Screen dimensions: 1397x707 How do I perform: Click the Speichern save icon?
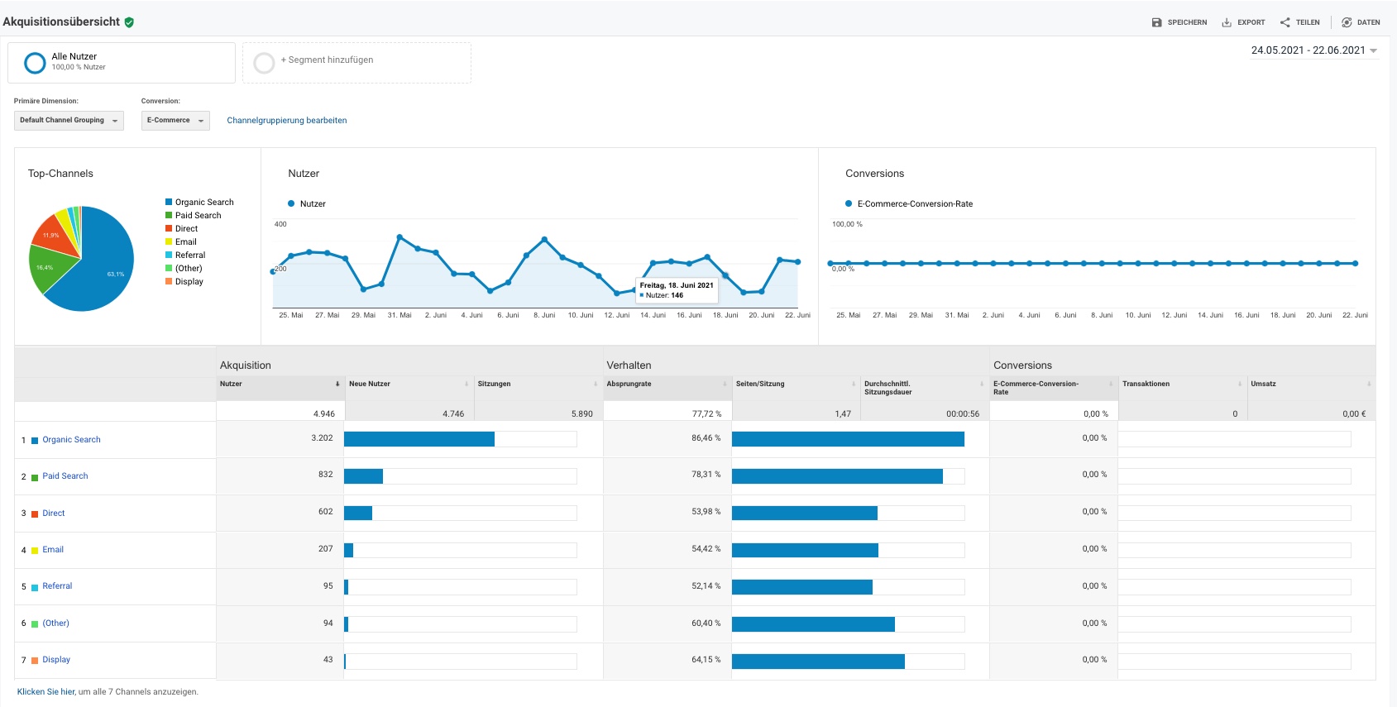(1156, 22)
